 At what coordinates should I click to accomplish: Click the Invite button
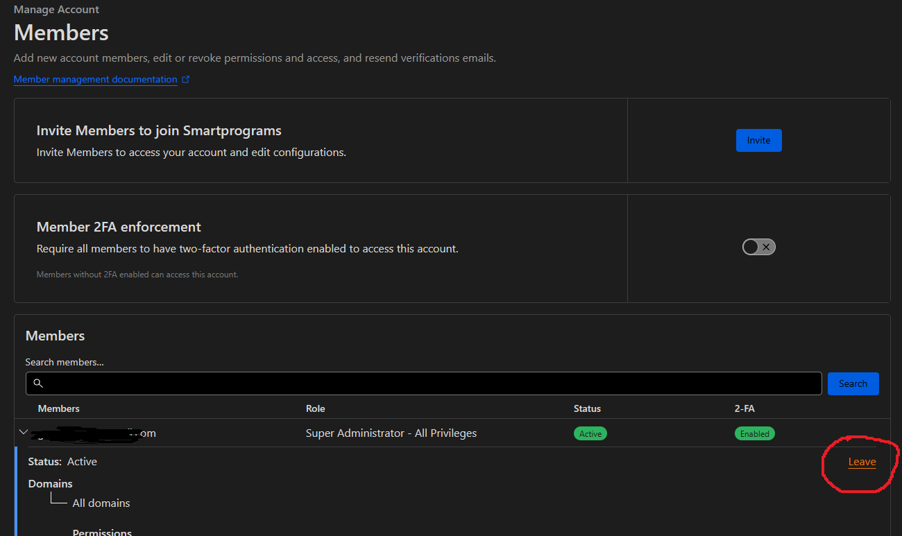click(x=758, y=140)
